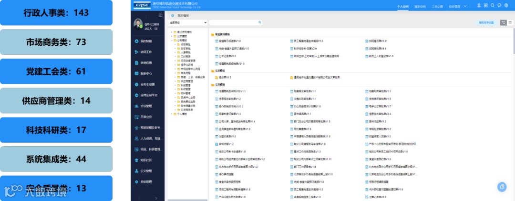Image resolution: width=515 pixels, height=201 pixels.
Task: Click the search icon in the top header
Action: 492,5
